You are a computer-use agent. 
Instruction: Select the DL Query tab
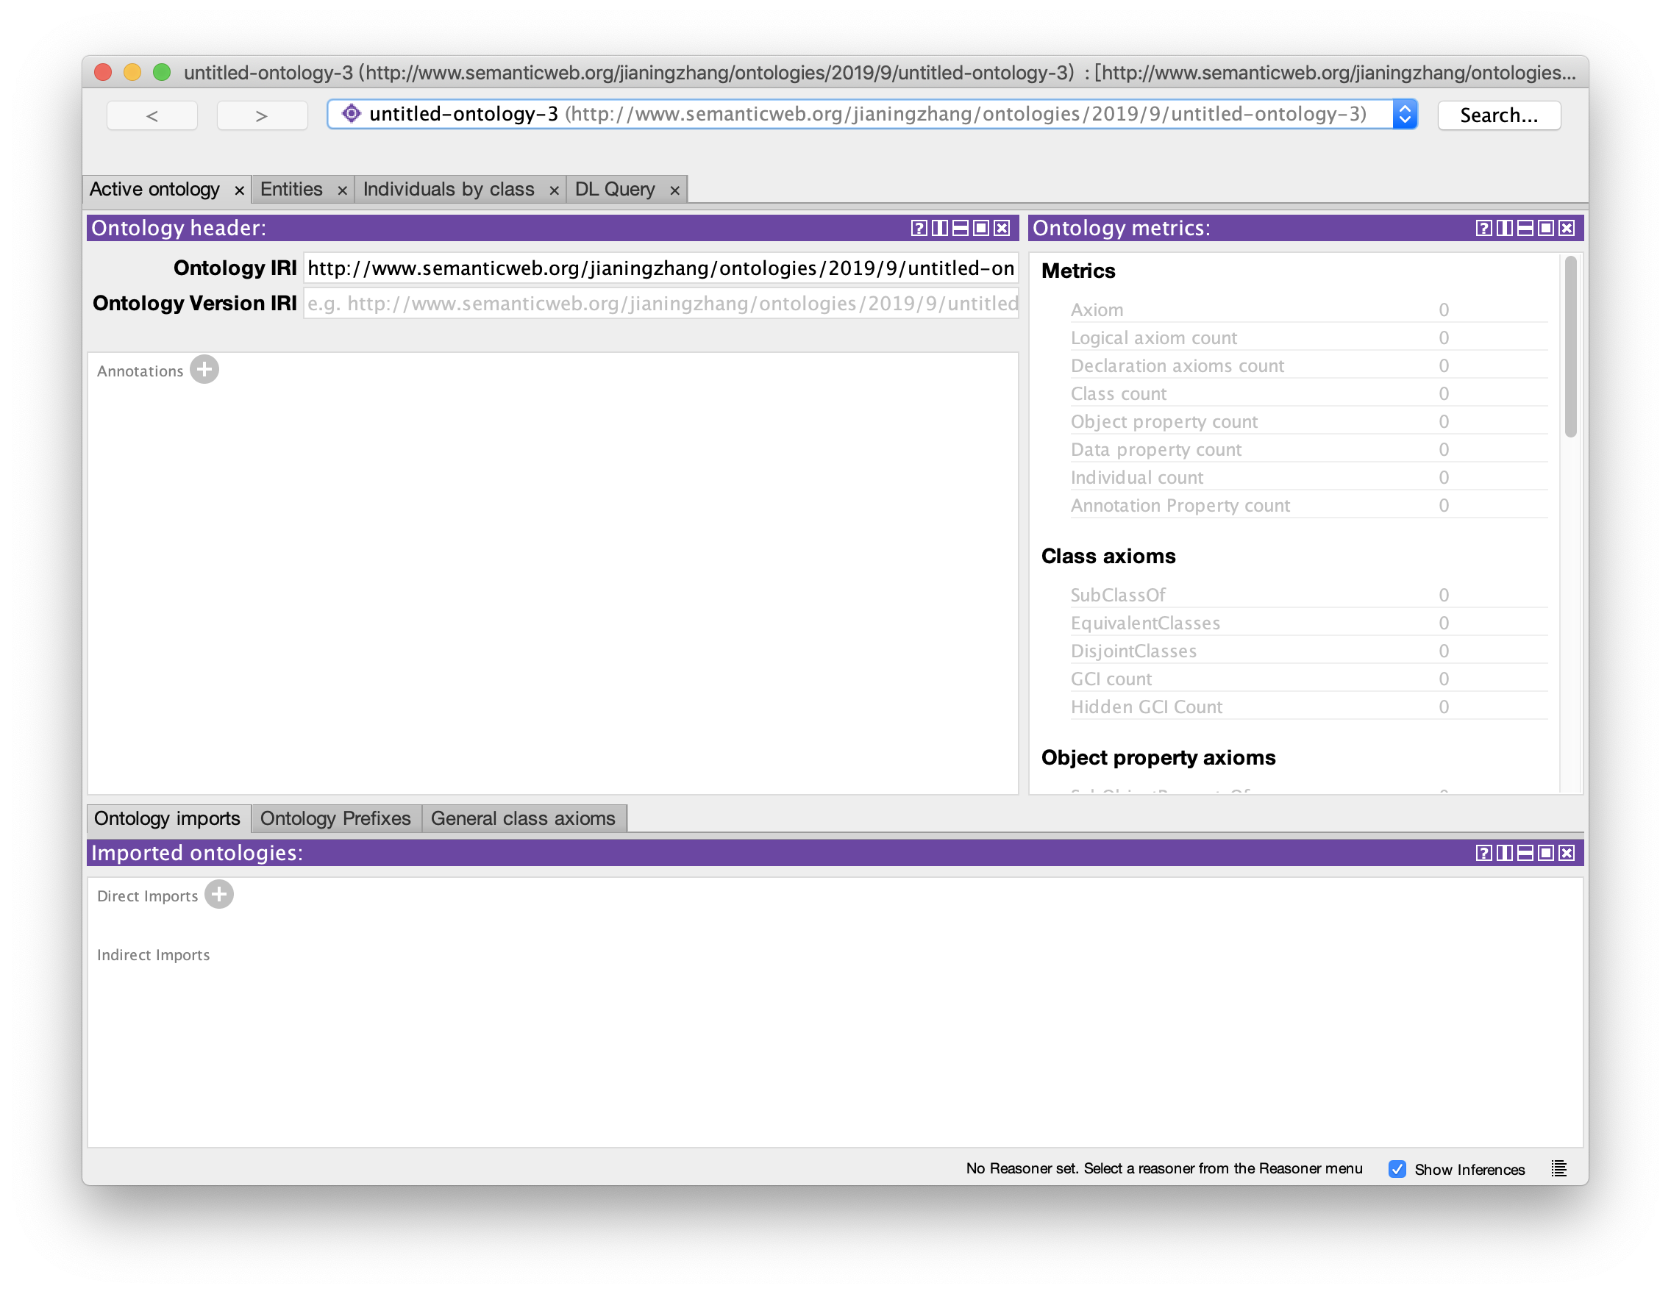(x=613, y=188)
